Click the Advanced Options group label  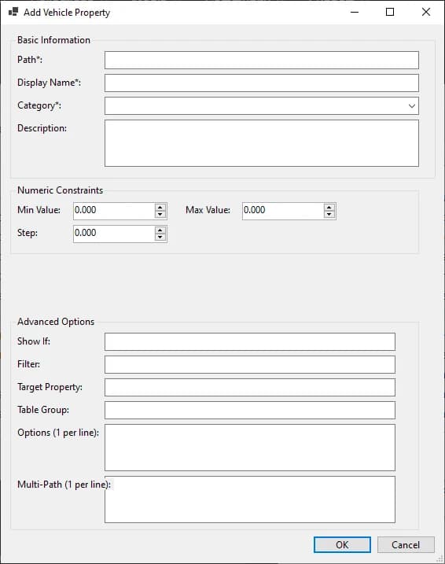pyautogui.click(x=56, y=322)
